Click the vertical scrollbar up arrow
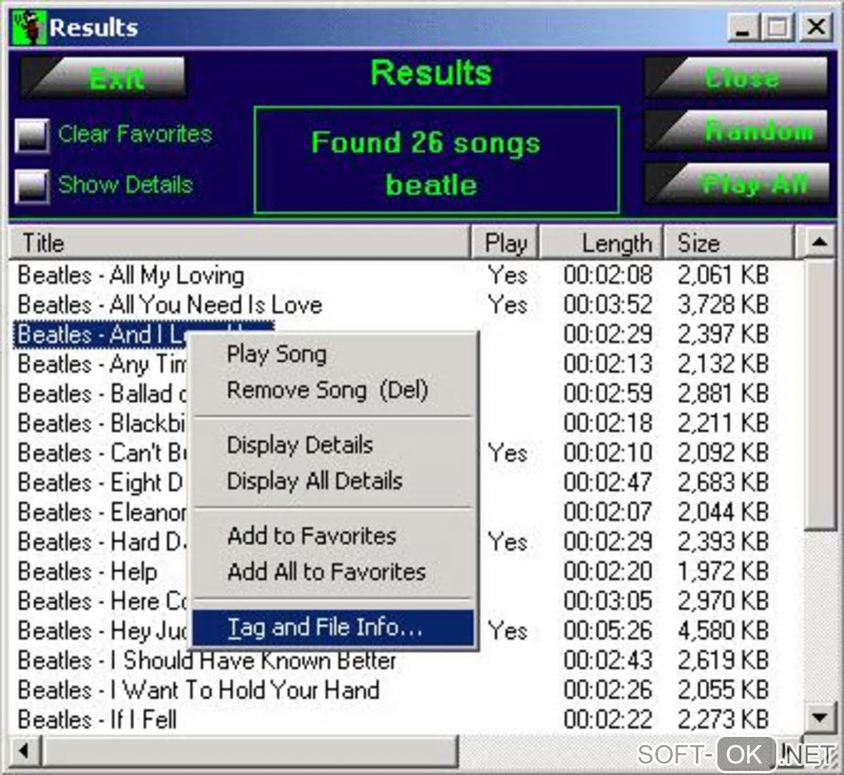This screenshot has height=775, width=844. [819, 242]
